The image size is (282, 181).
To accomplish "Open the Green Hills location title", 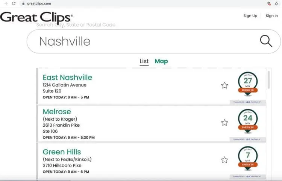I will click(62, 152).
